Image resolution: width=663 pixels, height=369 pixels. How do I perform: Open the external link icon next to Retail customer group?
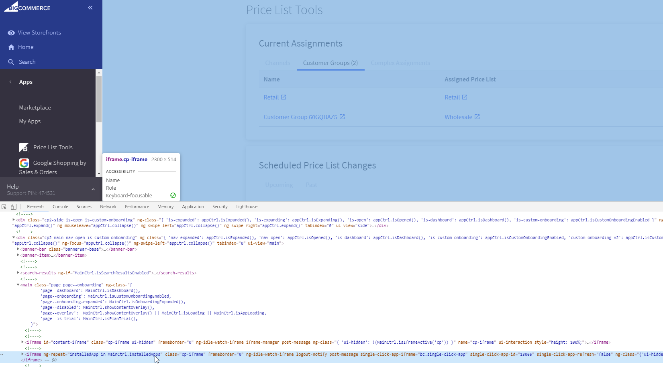point(284,97)
